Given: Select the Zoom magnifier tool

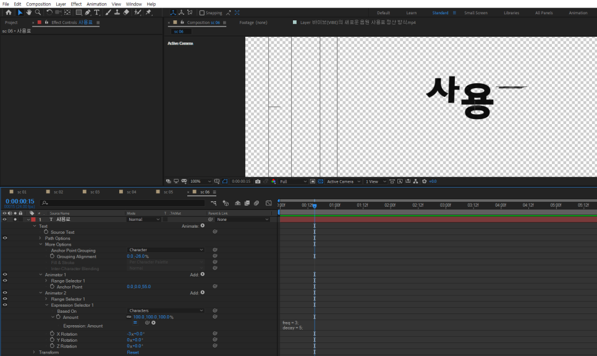Looking at the screenshot, I should point(38,12).
